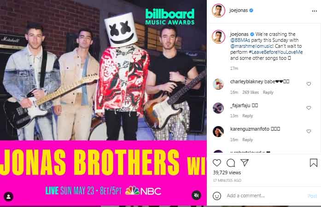Image resolution: width=321 pixels, height=207 pixels.
Task: Unmute the video with the speaker icon
Action: click(x=196, y=195)
